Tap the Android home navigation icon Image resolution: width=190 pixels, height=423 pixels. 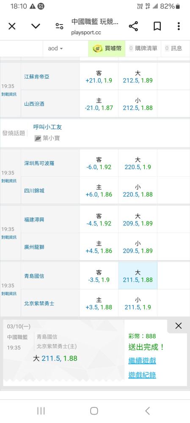(94, 411)
